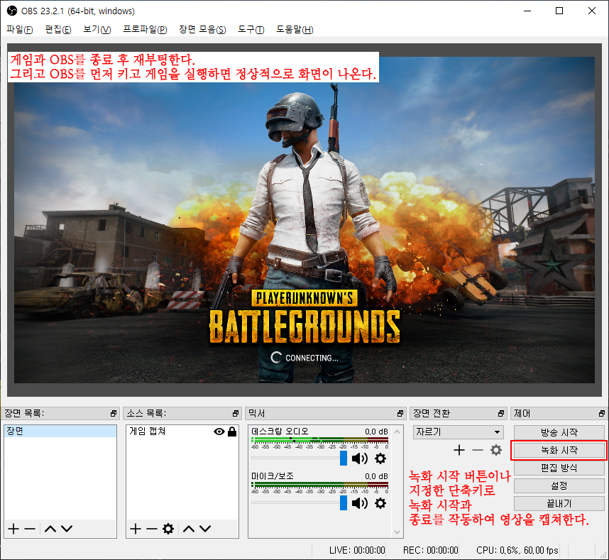Open transition properties gear icon
This screenshot has height=560, width=609.
[x=496, y=450]
